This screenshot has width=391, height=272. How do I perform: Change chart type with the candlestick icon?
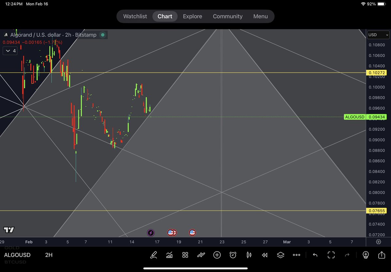[249, 255]
